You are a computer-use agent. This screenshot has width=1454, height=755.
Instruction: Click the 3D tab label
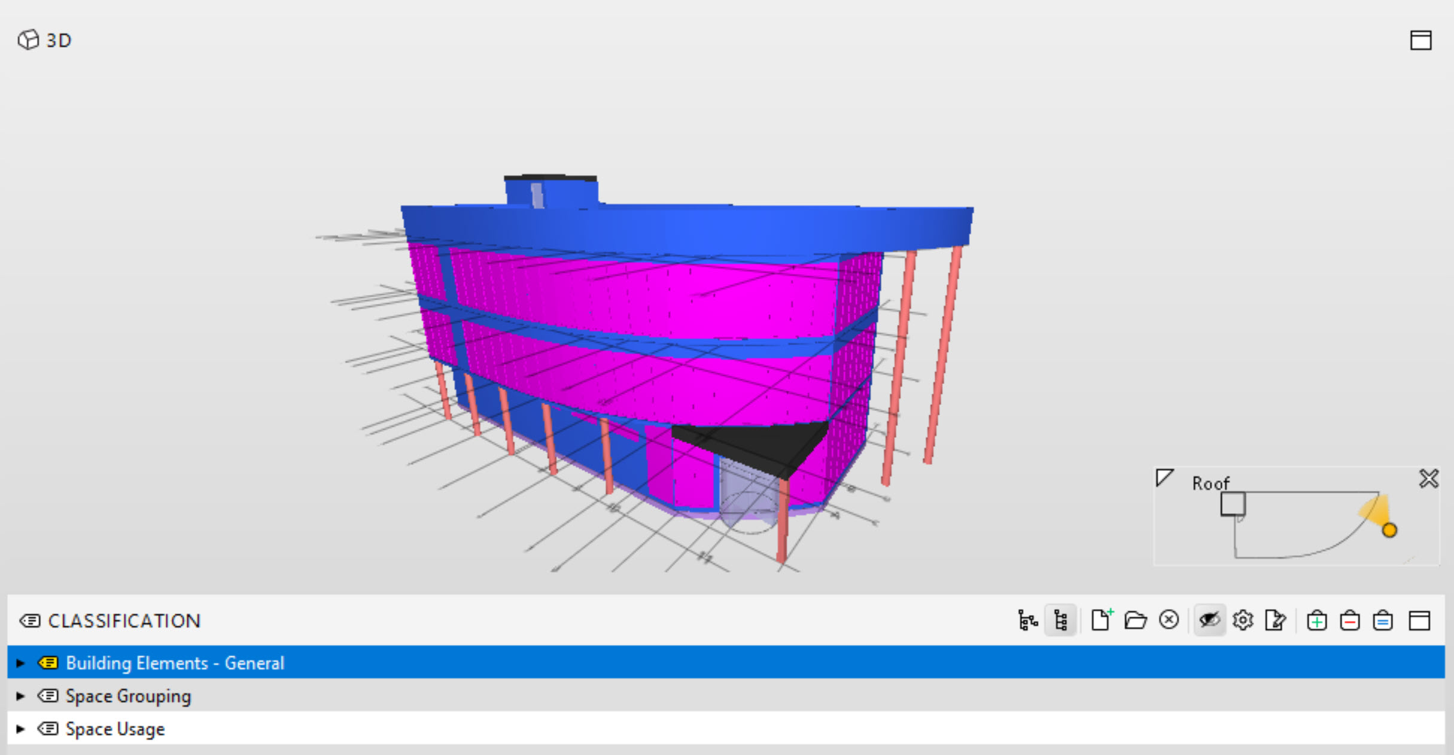(x=58, y=39)
